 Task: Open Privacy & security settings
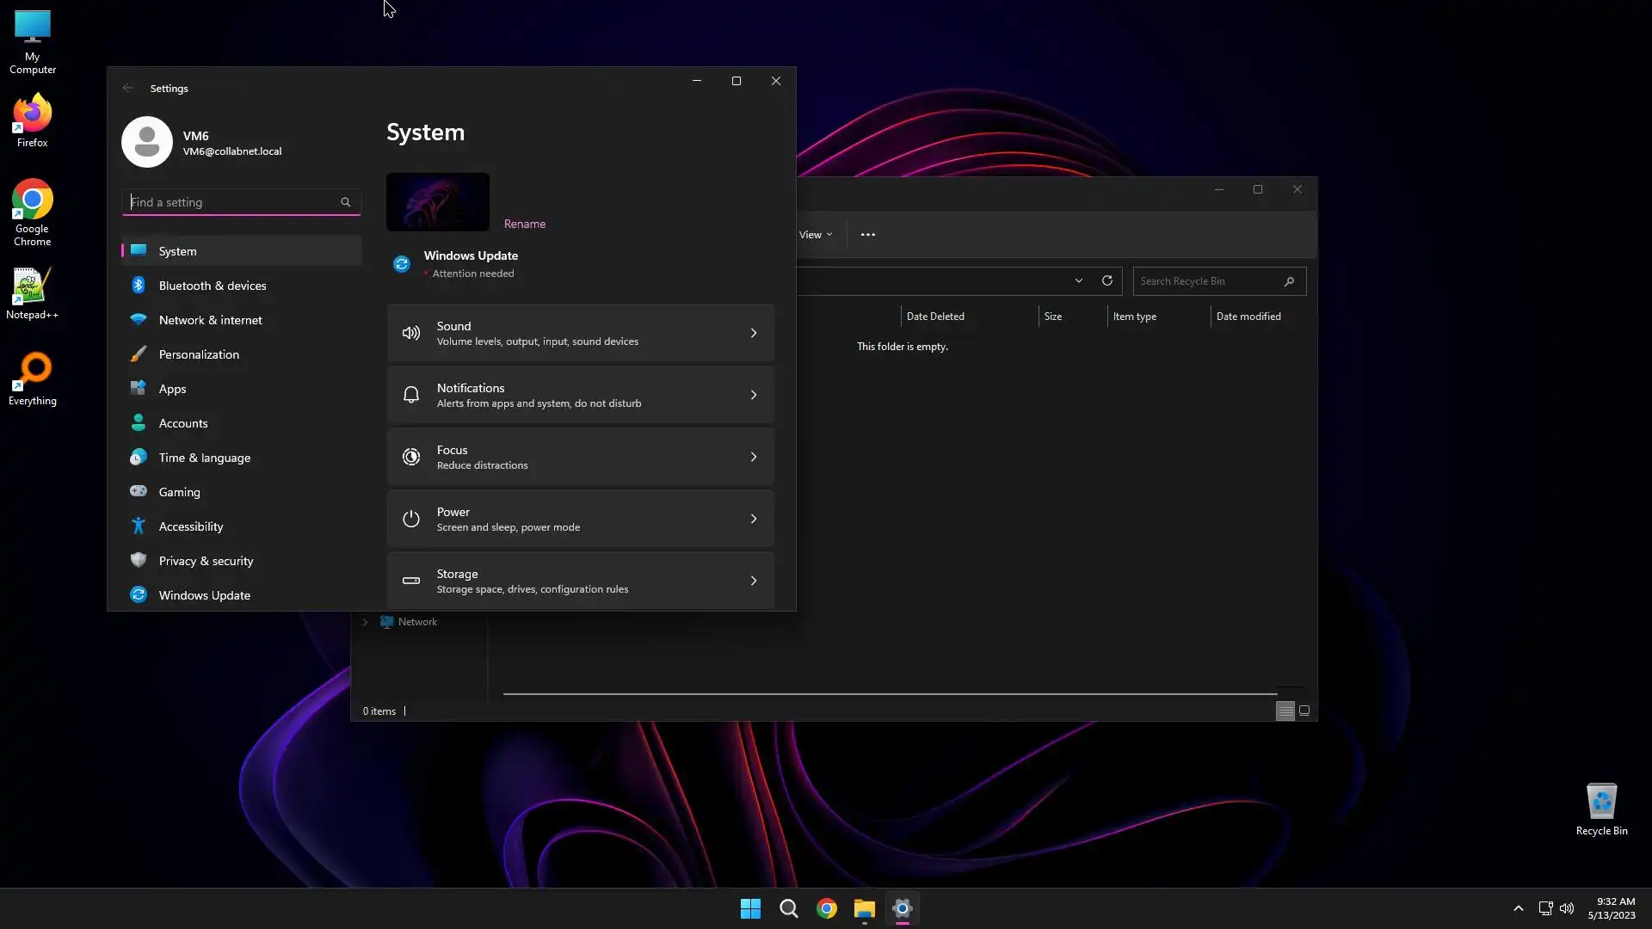pos(206,561)
